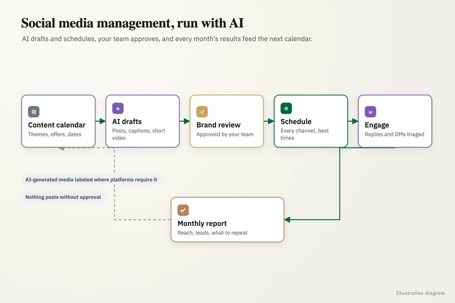Select the 'Schedule' heading

tap(296, 122)
